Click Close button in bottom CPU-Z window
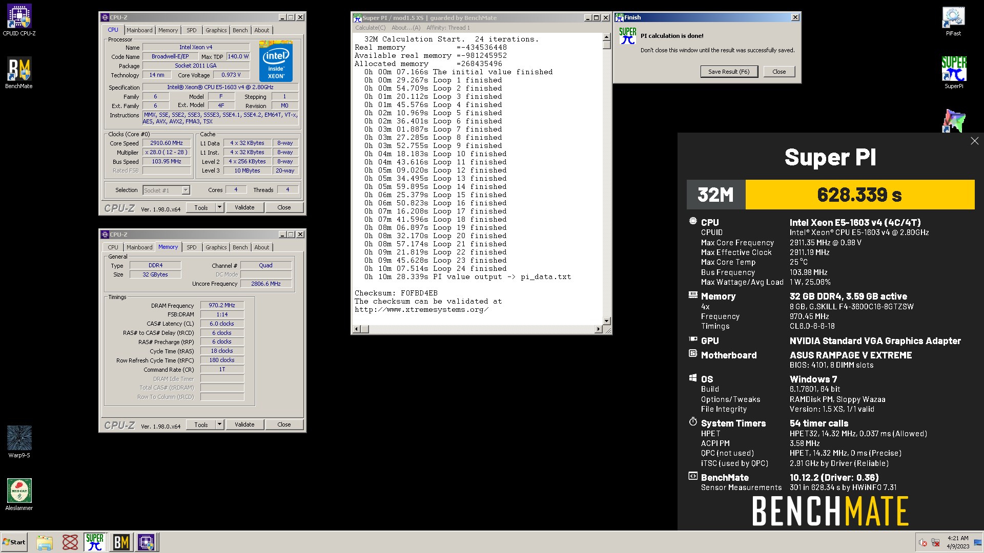 point(284,424)
